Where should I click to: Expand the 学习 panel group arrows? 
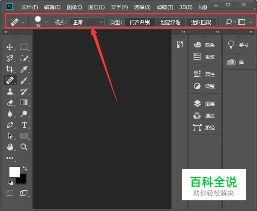pyautogui.click(x=251, y=32)
